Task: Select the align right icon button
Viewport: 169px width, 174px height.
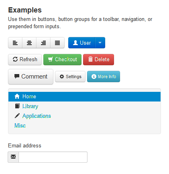Action: pos(43,43)
